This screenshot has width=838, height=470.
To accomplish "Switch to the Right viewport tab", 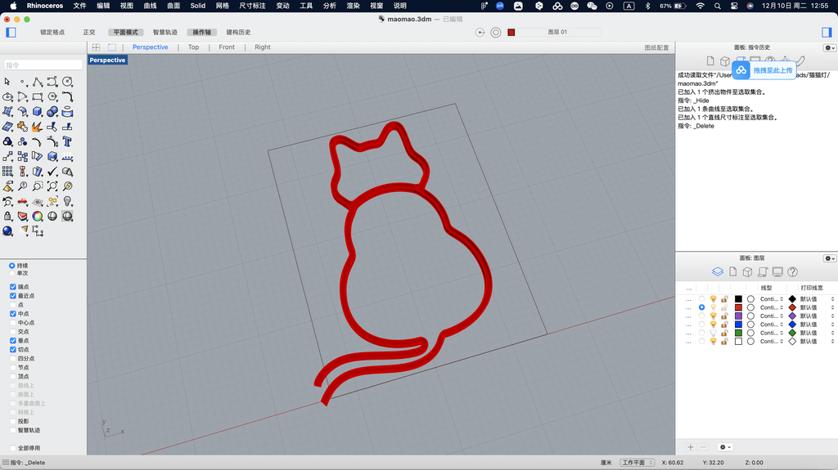I will [263, 47].
